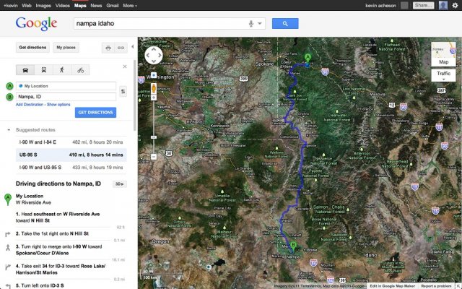Open the settings gear icon
Viewport: 462px width, 289px height.
(456, 5)
